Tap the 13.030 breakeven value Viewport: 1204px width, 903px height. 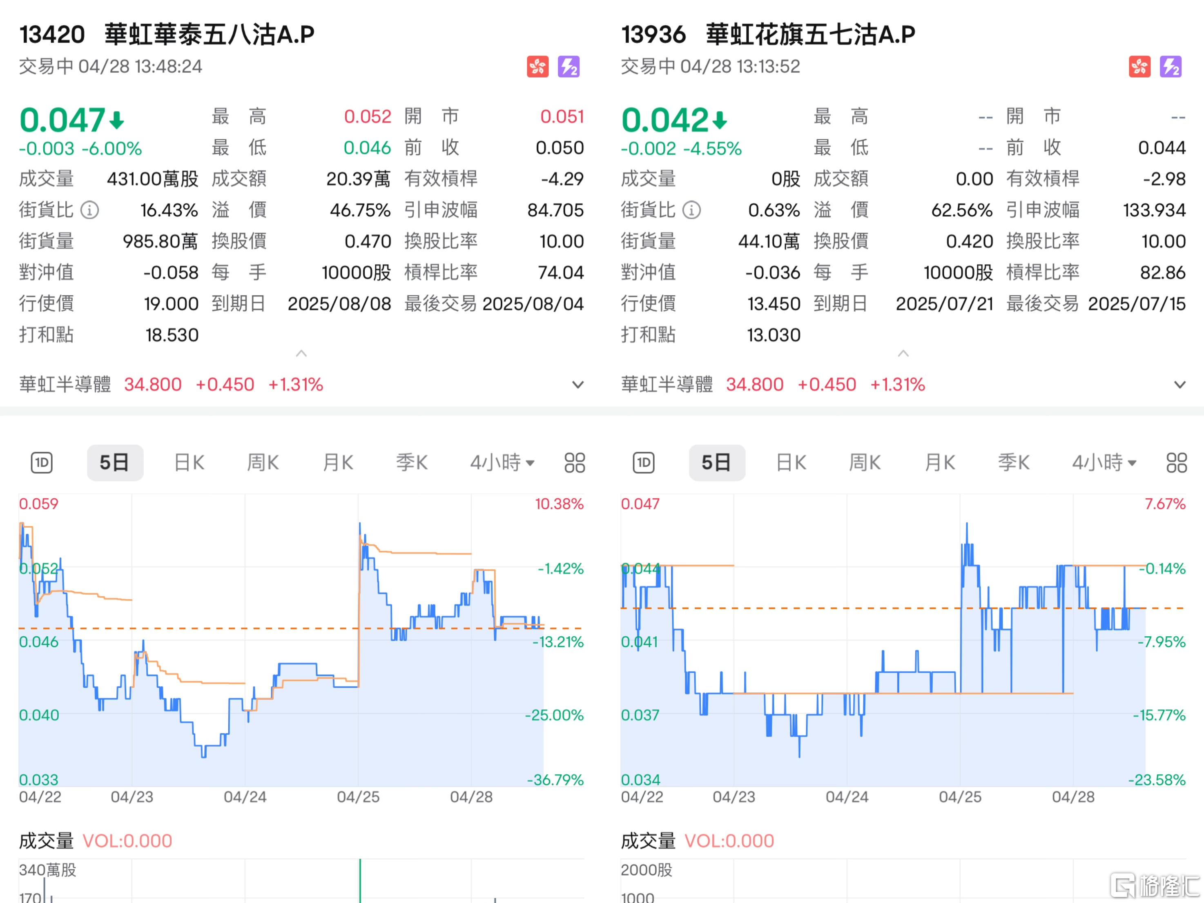tap(774, 335)
